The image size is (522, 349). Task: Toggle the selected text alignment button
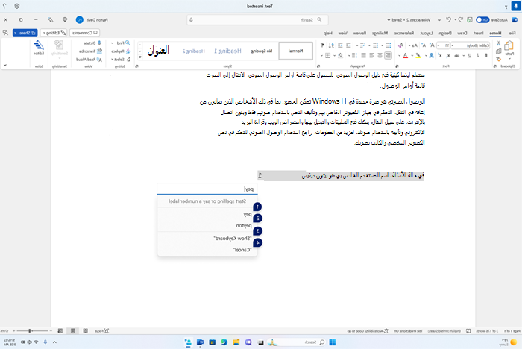pos(389,56)
